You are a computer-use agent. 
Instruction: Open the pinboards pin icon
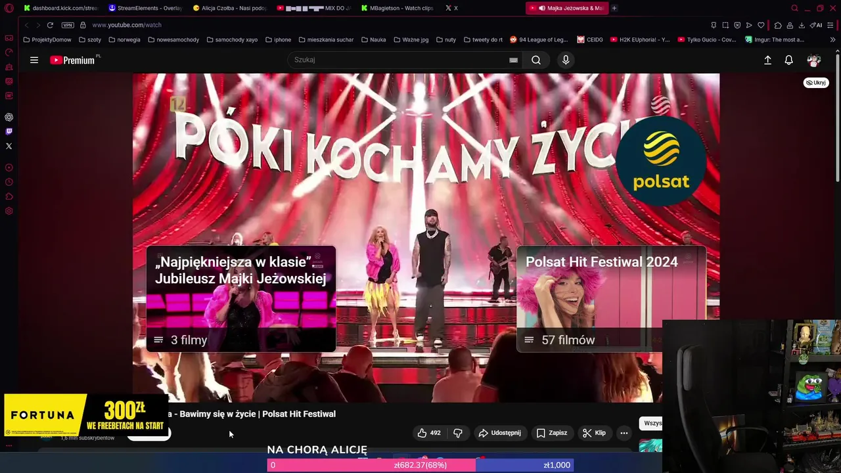click(714, 25)
